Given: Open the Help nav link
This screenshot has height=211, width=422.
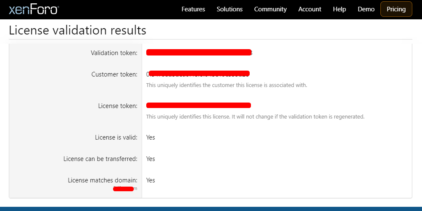Looking at the screenshot, I should (339, 9).
